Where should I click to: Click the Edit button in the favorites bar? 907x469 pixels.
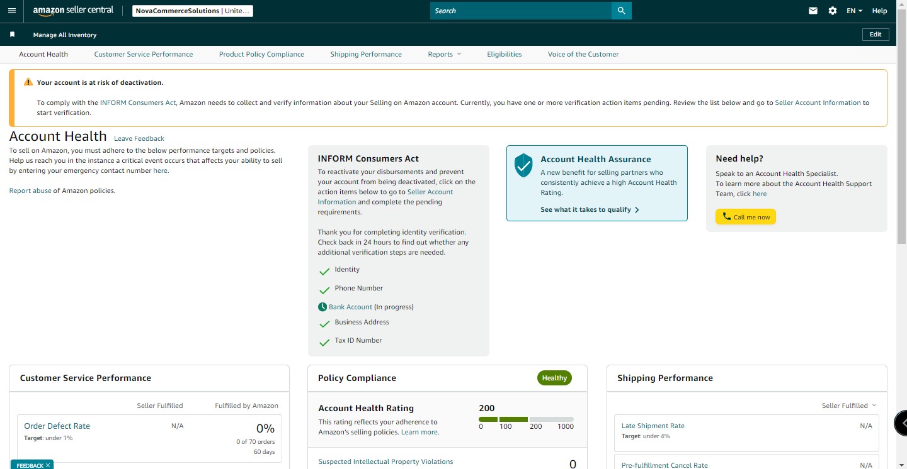876,35
